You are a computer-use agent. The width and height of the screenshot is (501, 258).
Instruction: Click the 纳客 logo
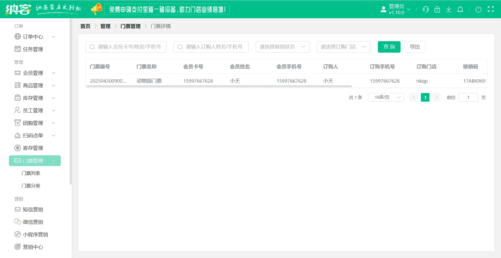pos(18,9)
